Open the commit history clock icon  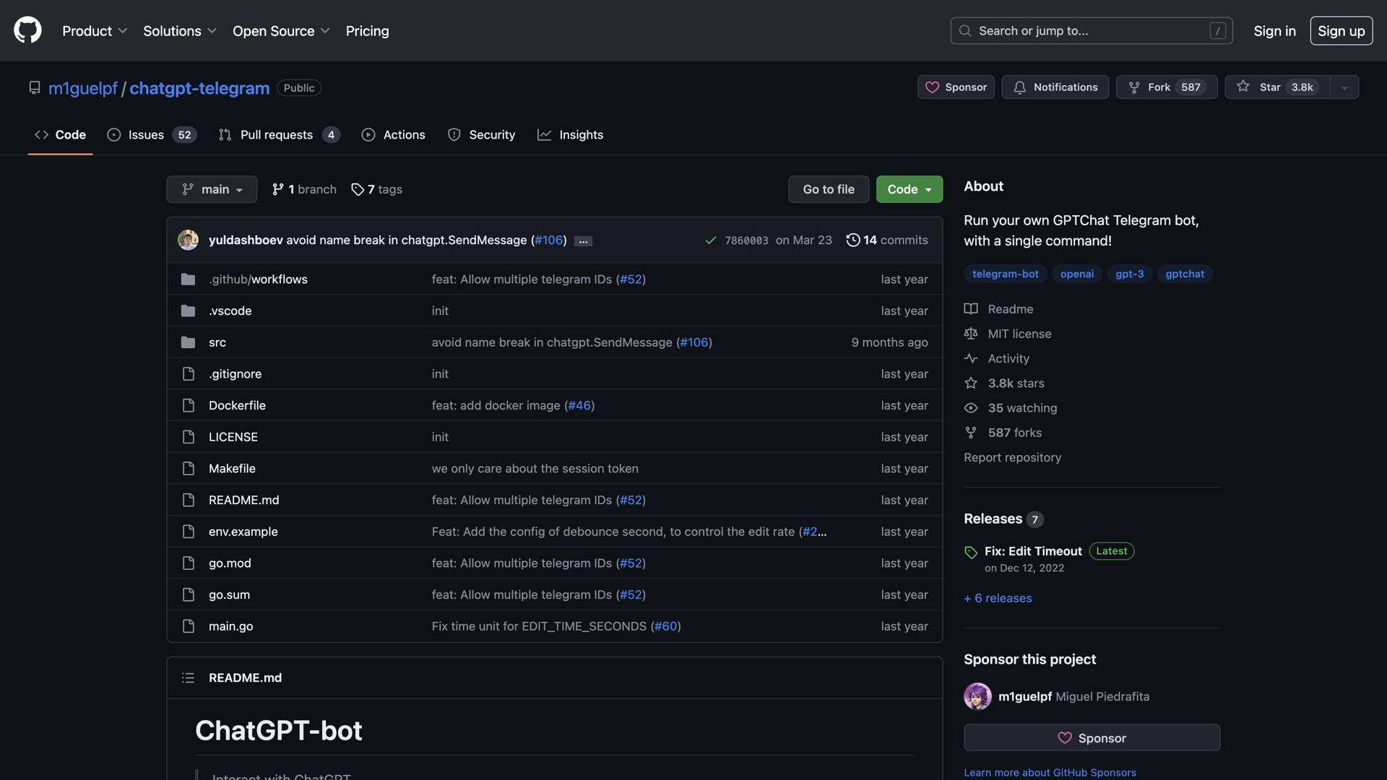point(853,240)
